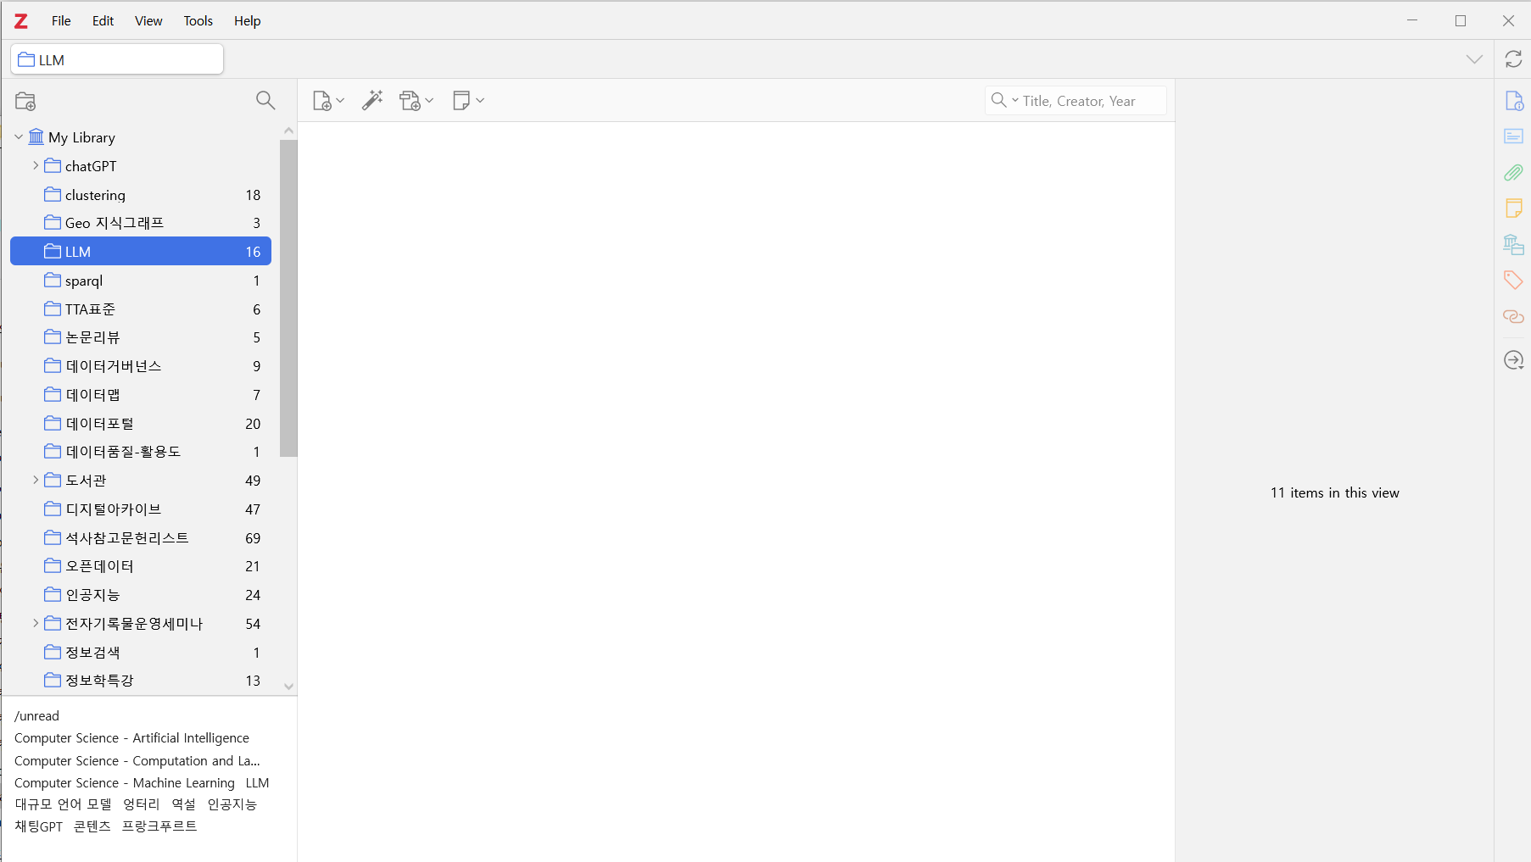The image size is (1531, 862).
Task: Select the sparql collection
Action: coord(141,281)
